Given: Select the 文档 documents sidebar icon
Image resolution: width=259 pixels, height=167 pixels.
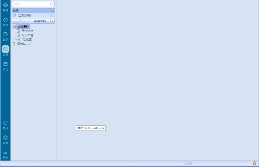Looking at the screenshot, I should point(5,49).
